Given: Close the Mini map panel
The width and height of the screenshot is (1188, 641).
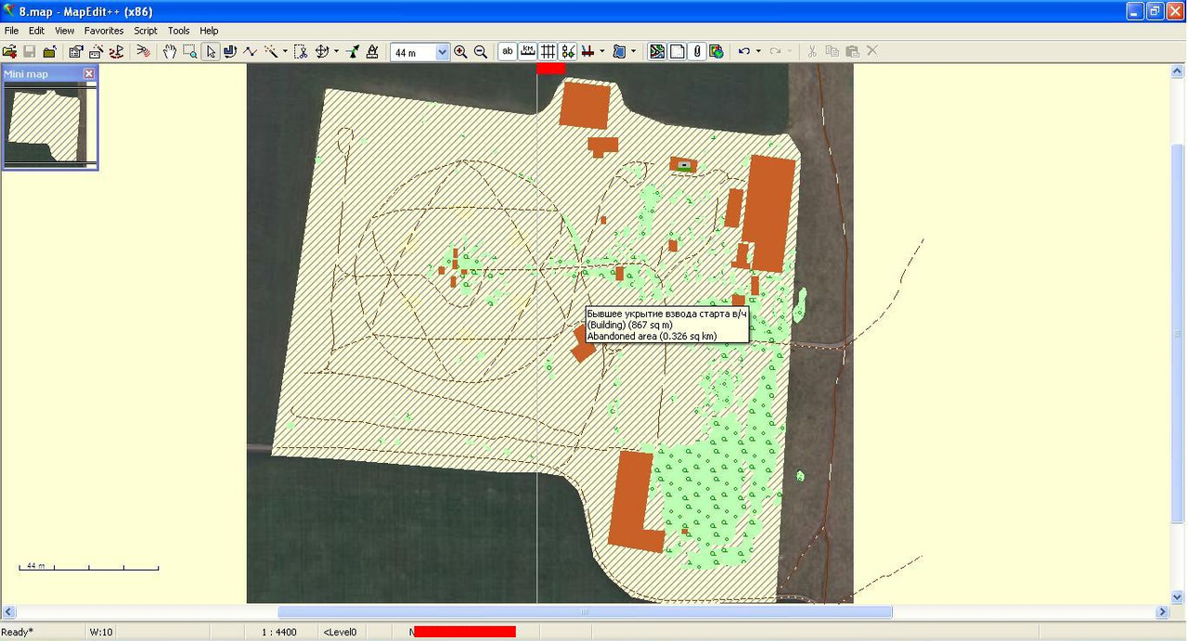Looking at the screenshot, I should pos(89,73).
